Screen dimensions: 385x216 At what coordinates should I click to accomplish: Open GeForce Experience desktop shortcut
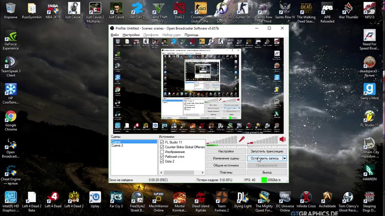tap(11, 40)
